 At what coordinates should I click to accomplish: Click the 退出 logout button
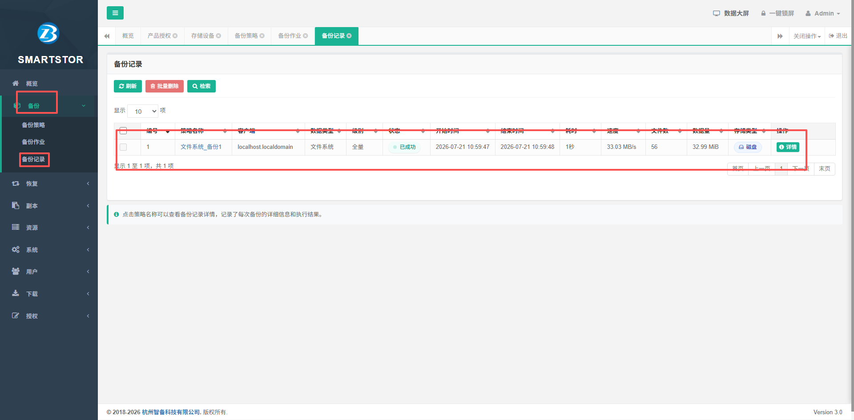(x=838, y=36)
